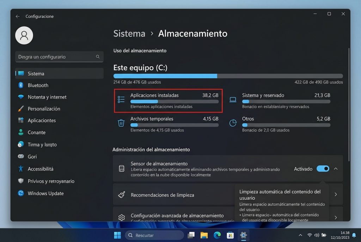This screenshot has width=361, height=242.
Task: Click the Este equipo (C:) usage bar
Action: coord(228,76)
